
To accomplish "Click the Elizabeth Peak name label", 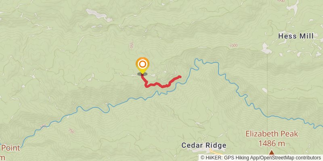I will click(x=272, y=134).
